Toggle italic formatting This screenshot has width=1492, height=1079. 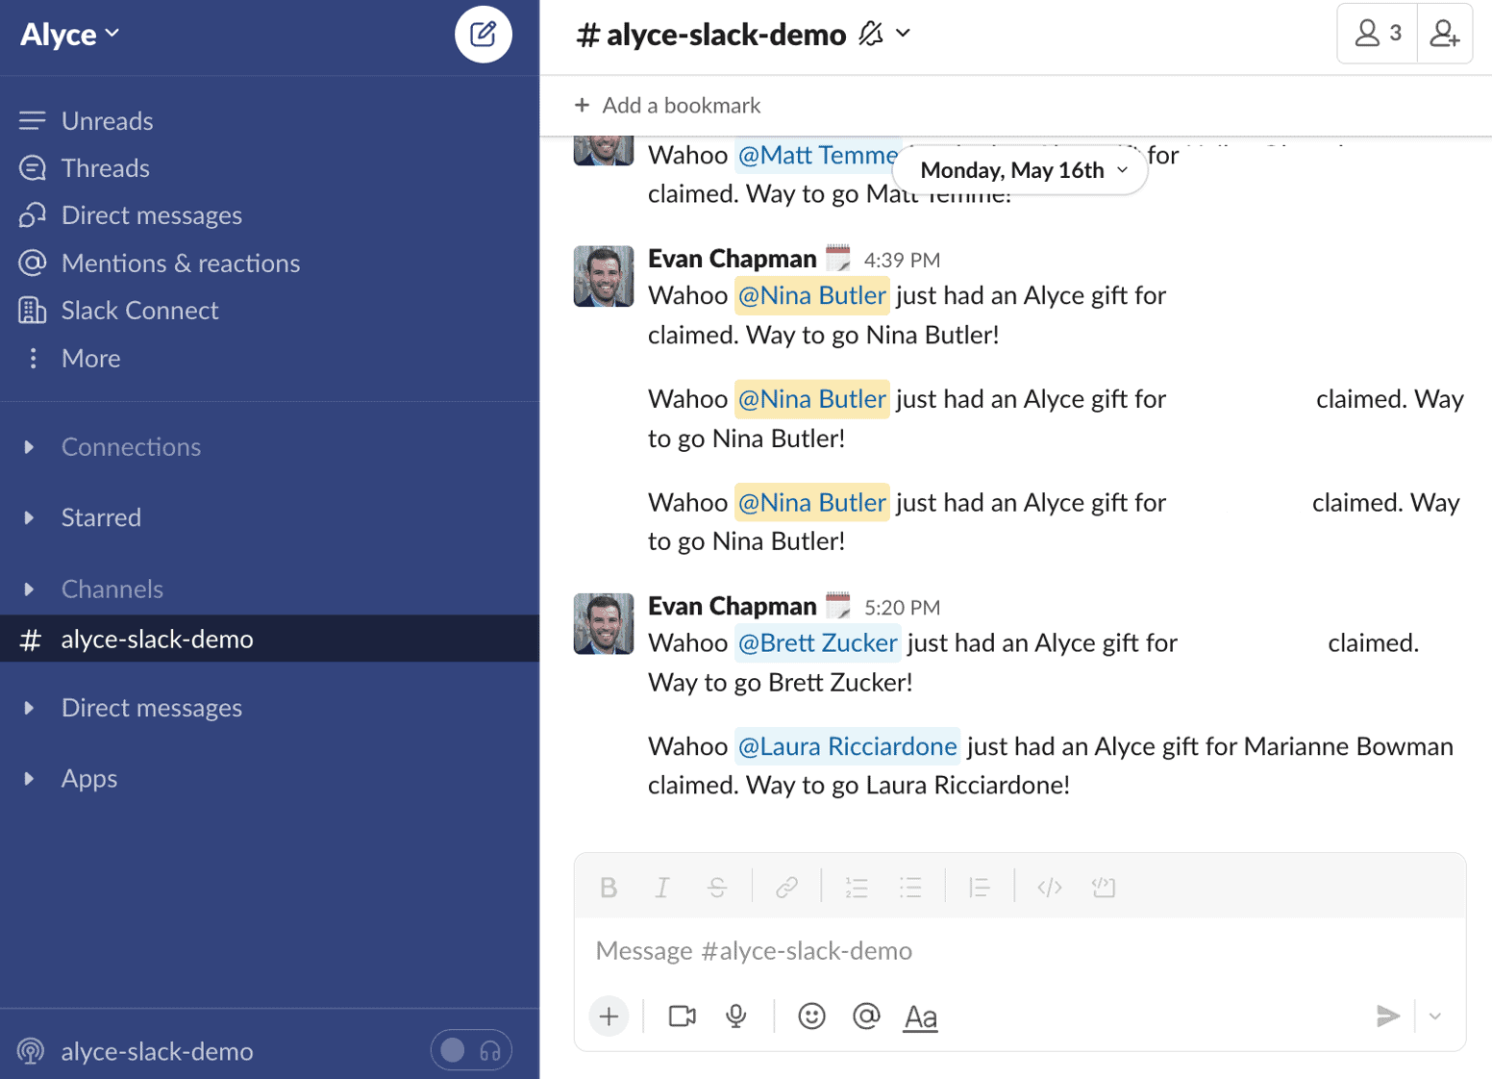pos(662,888)
